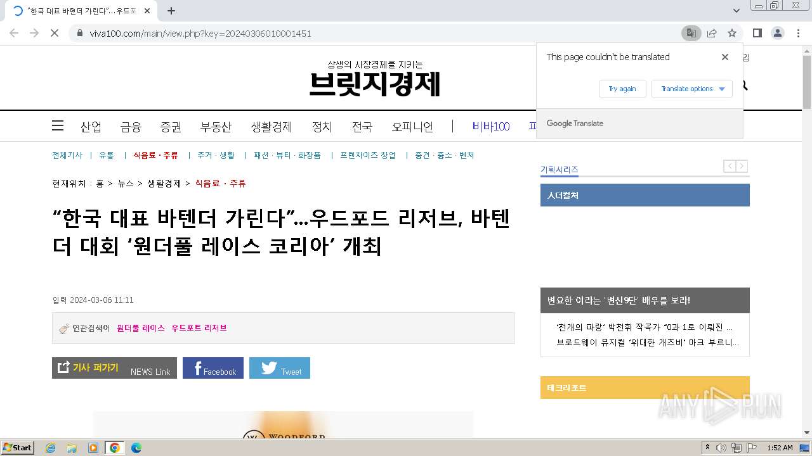
Task: Click the next arrow in 기획시리즈
Action: [742, 166]
